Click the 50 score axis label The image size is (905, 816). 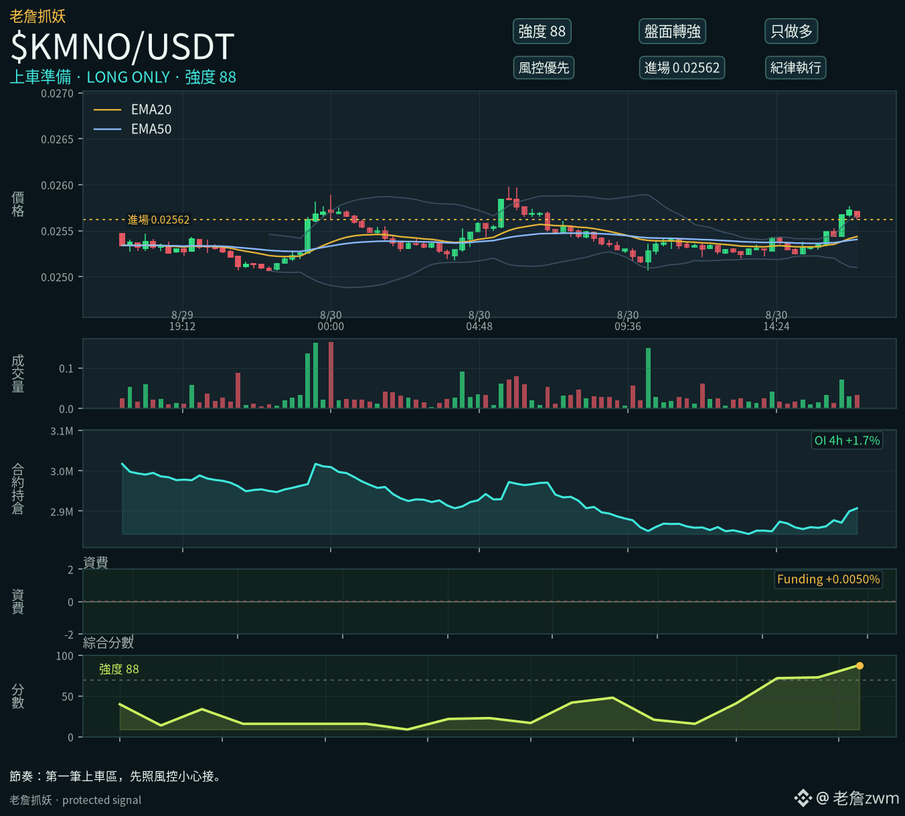[x=68, y=697]
